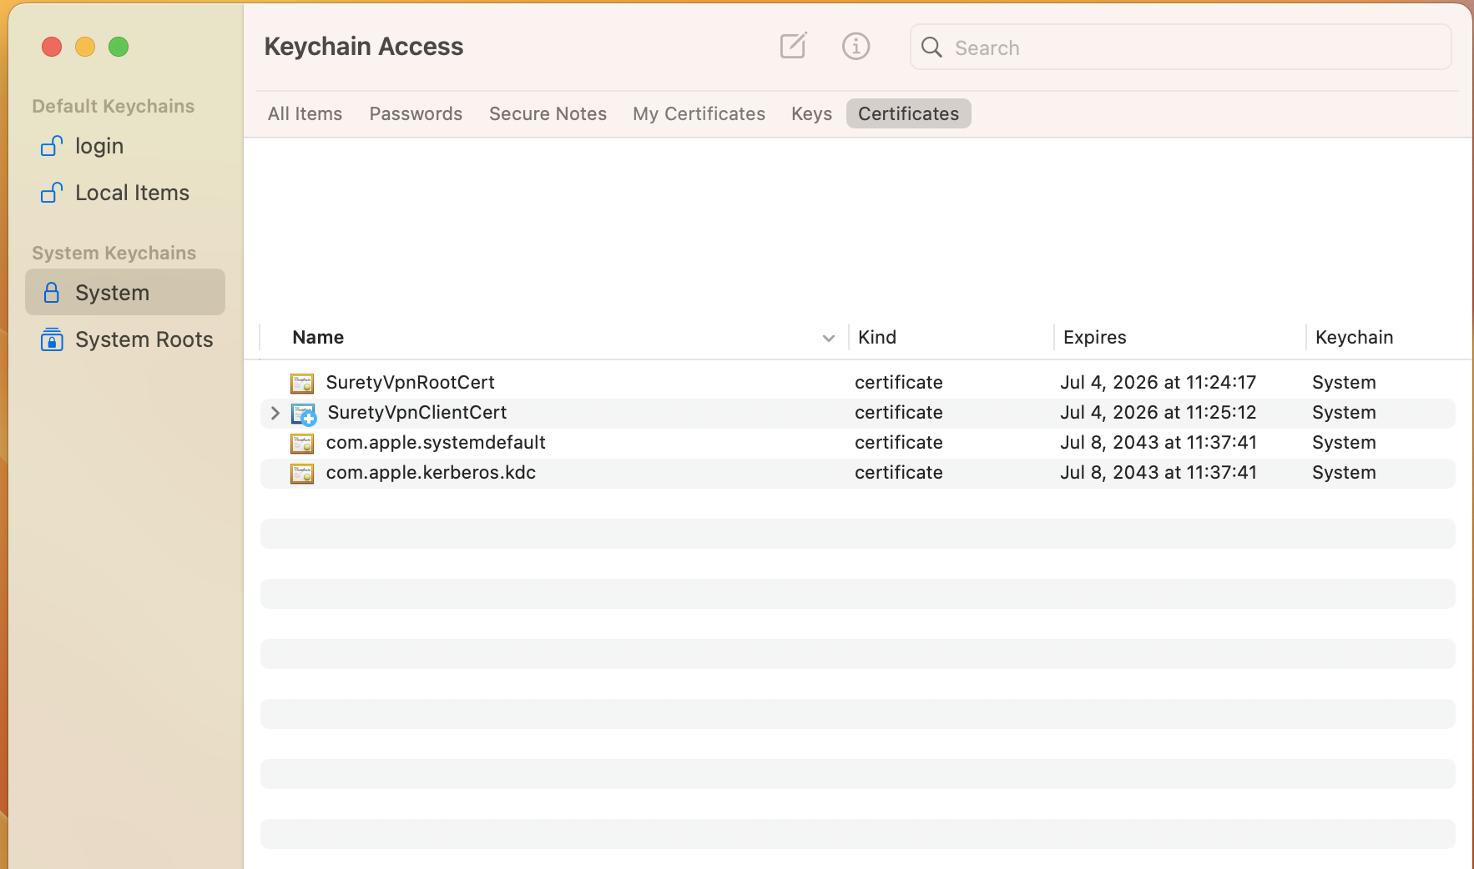1474x869 pixels.
Task: Open the System Roots keychain
Action: [x=125, y=339]
